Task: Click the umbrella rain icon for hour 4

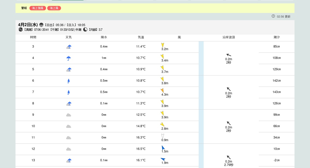Action: pos(68,58)
